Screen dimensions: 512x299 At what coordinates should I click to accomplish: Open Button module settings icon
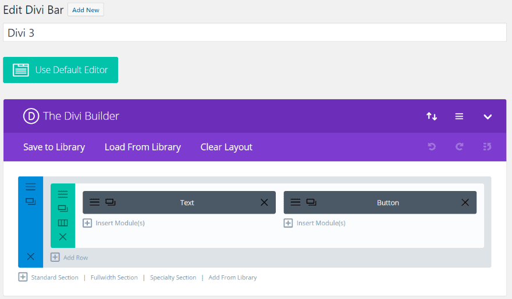296,203
